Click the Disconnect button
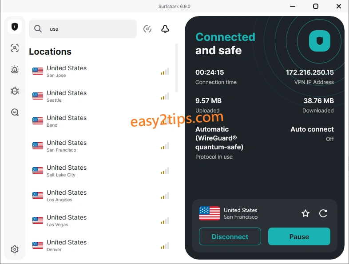Image resolution: width=349 pixels, height=264 pixels. pyautogui.click(x=230, y=236)
